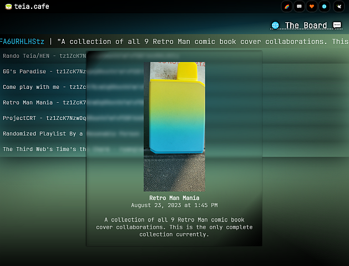Click the globe icon beside The Board
Viewport: 349px width, 266px height.
(x=275, y=25)
